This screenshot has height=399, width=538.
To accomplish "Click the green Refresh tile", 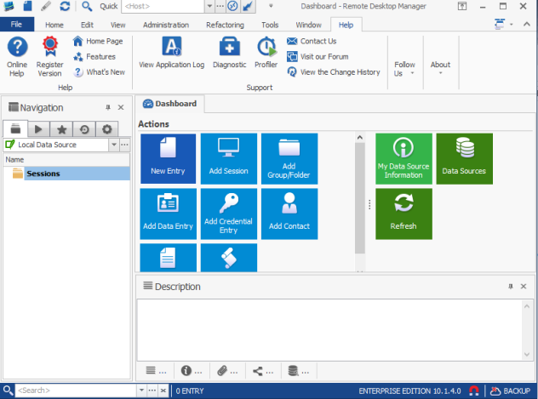I will pos(403,214).
